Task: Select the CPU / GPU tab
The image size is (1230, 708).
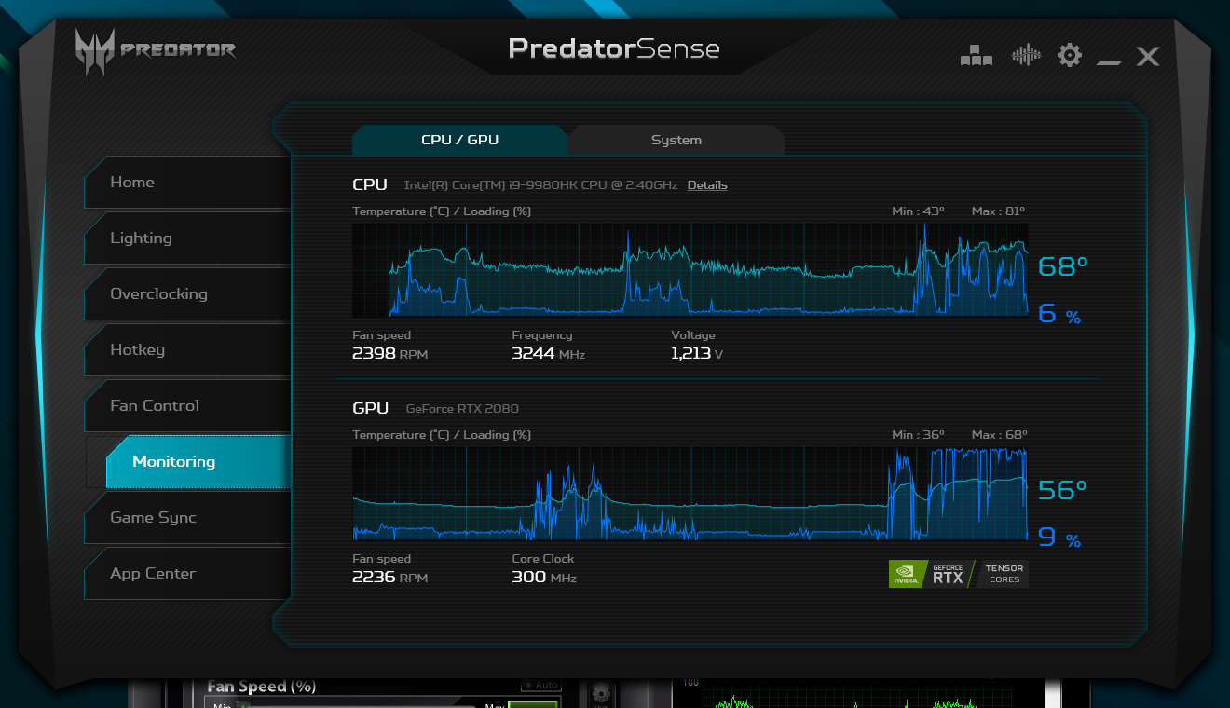Action: click(x=459, y=140)
